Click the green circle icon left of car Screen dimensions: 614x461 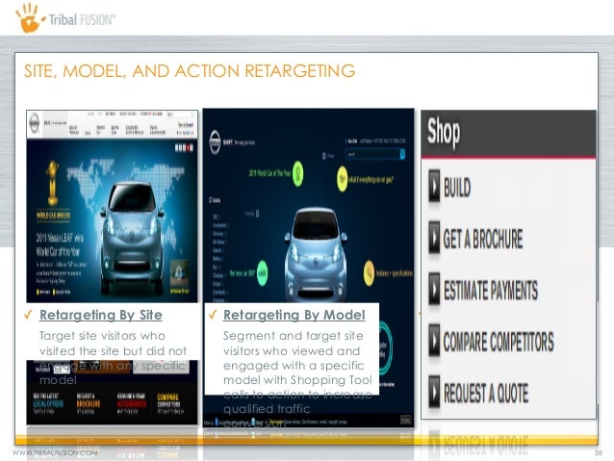click(x=262, y=272)
